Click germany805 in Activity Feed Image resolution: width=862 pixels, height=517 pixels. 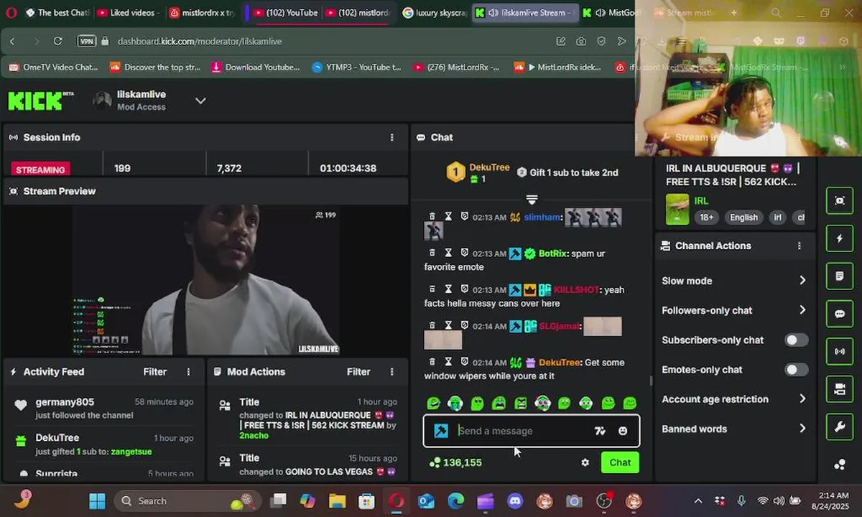65,402
